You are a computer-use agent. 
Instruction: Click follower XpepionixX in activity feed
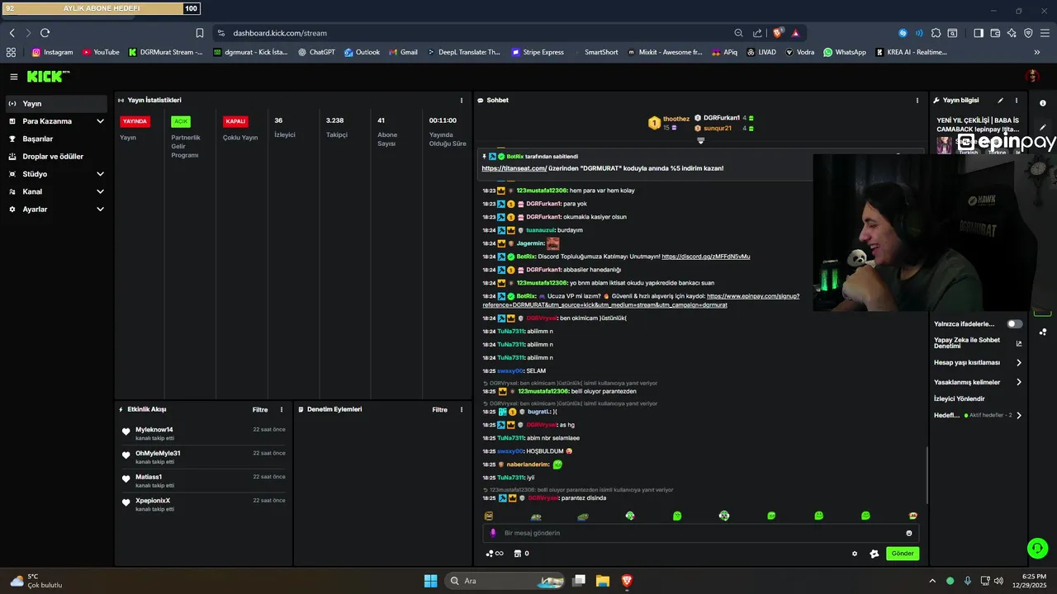coord(153,501)
